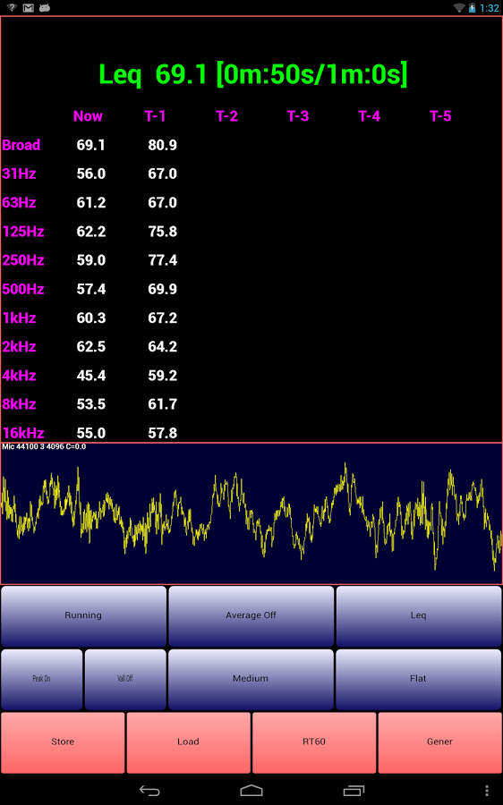Toggle the Running measurement button
The height and width of the screenshot is (805, 503).
[x=83, y=615]
